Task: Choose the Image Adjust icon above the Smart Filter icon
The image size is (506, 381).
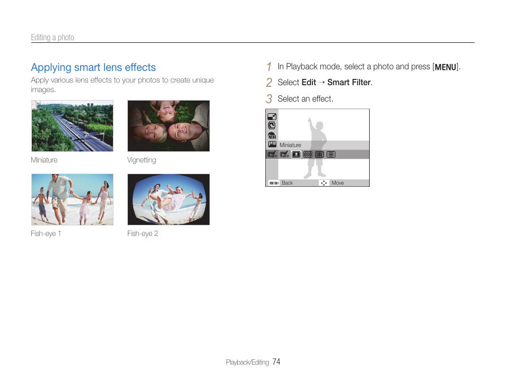Action: [272, 144]
